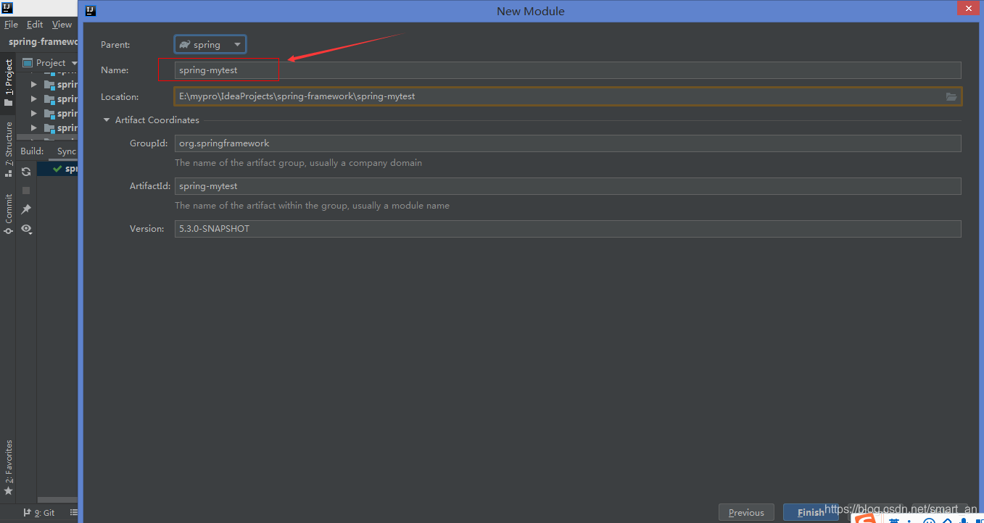Select the successful build result row

pyautogui.click(x=58, y=169)
